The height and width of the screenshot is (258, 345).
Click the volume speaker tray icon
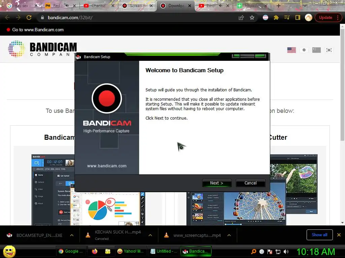pyautogui.click(x=286, y=252)
